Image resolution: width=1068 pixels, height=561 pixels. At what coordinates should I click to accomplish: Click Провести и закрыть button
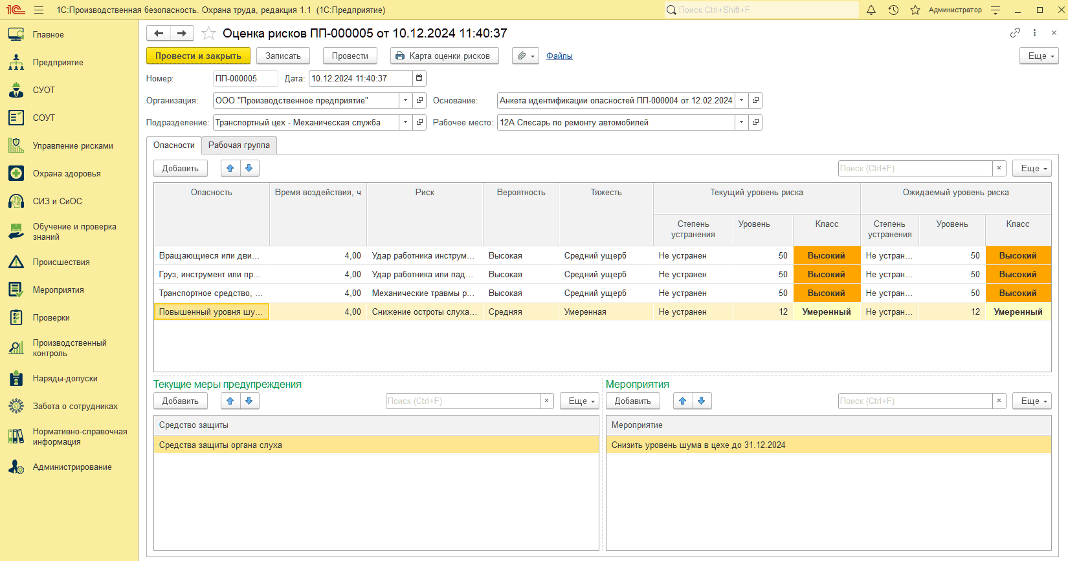click(198, 56)
